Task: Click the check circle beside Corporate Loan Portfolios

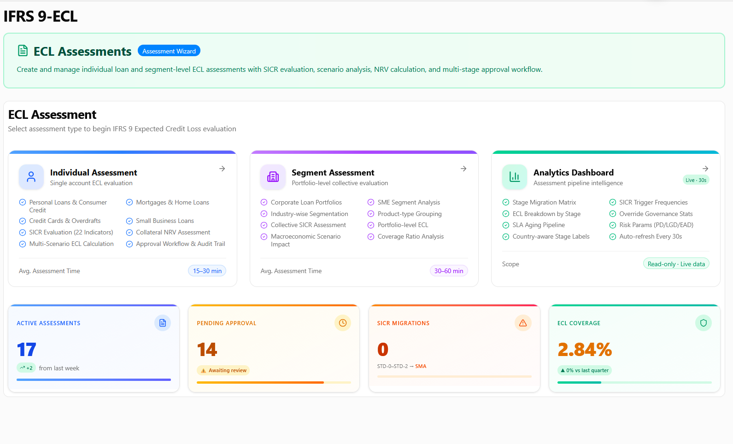Action: tap(264, 202)
